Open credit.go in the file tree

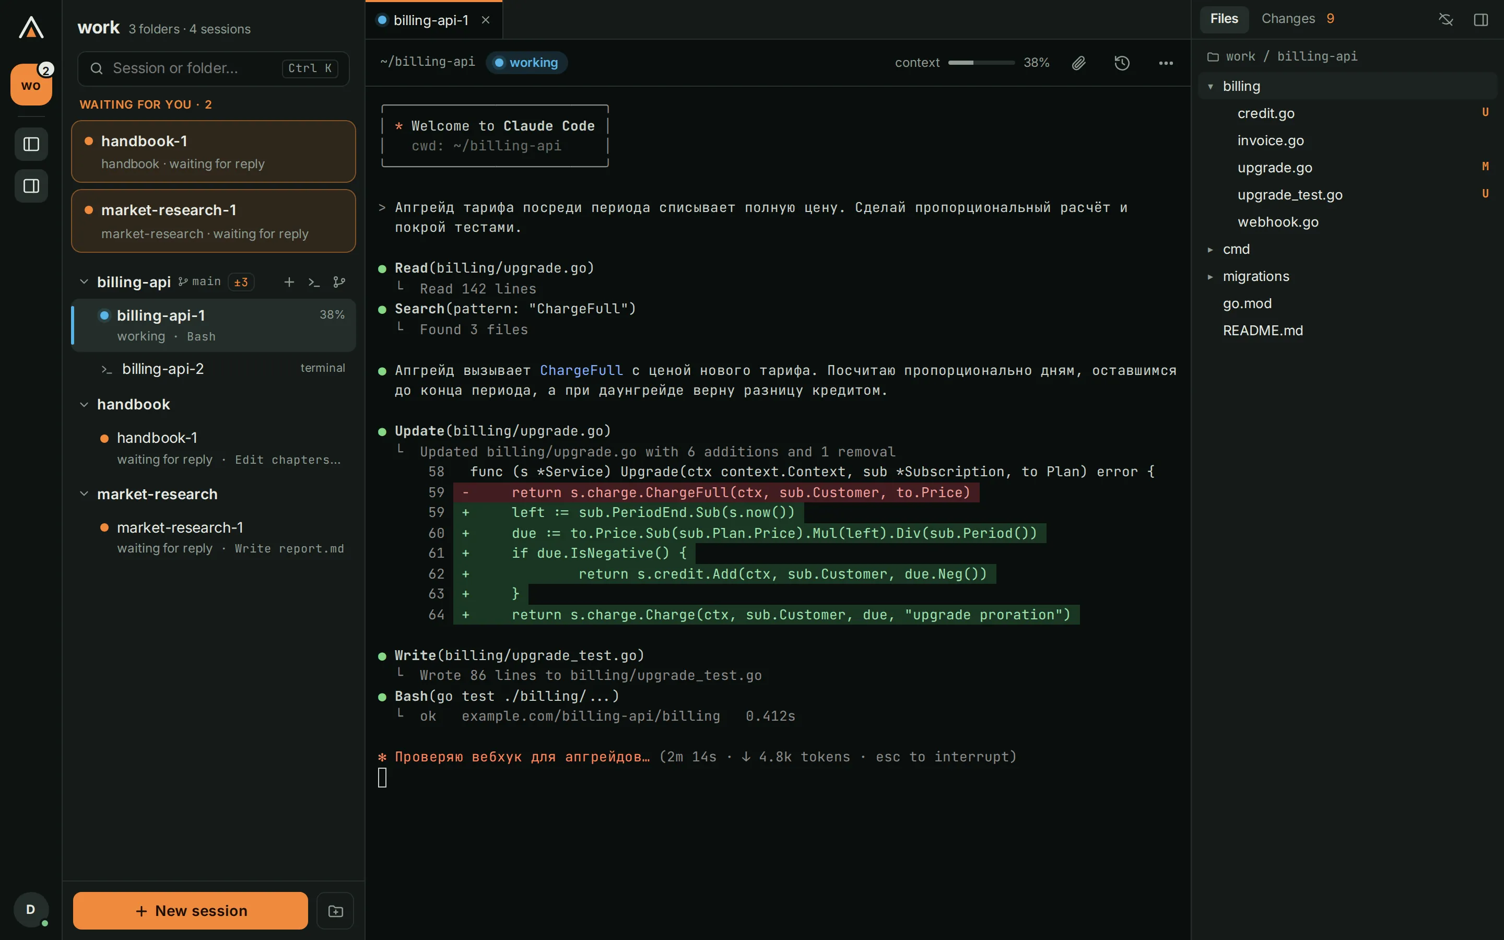tap(1347, 113)
